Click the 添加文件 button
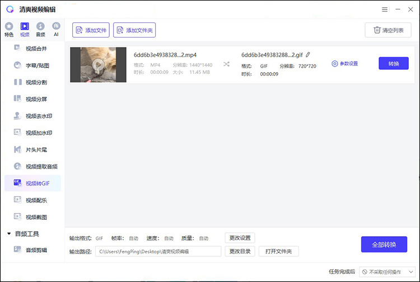 [x=91, y=30]
